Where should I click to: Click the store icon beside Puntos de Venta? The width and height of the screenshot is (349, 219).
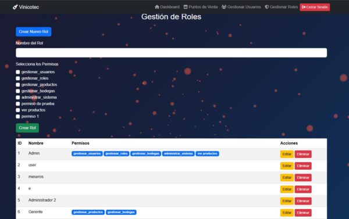coord(186,7)
